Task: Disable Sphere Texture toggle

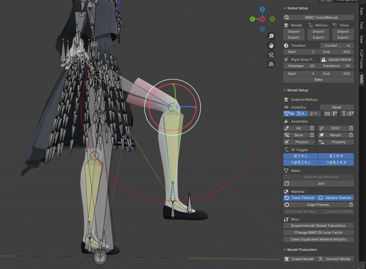Action: (335, 198)
